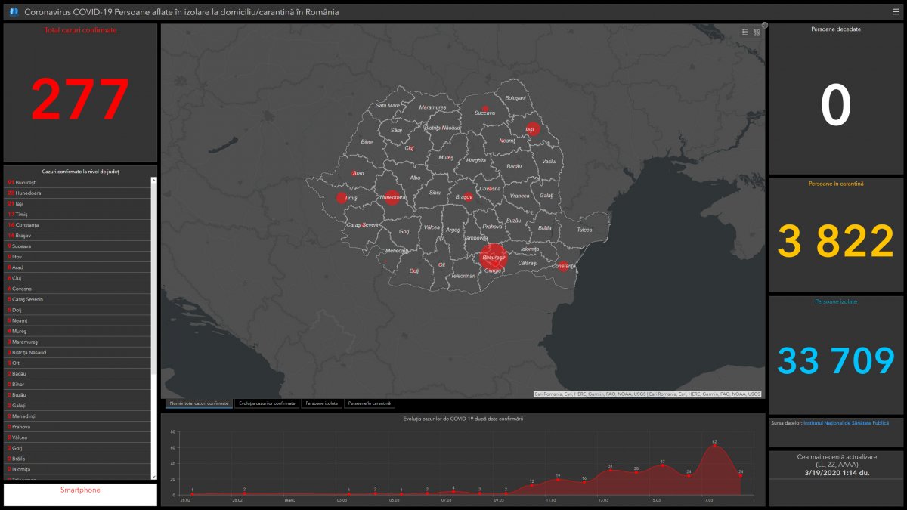Select the Bacău row in county list

(78, 373)
